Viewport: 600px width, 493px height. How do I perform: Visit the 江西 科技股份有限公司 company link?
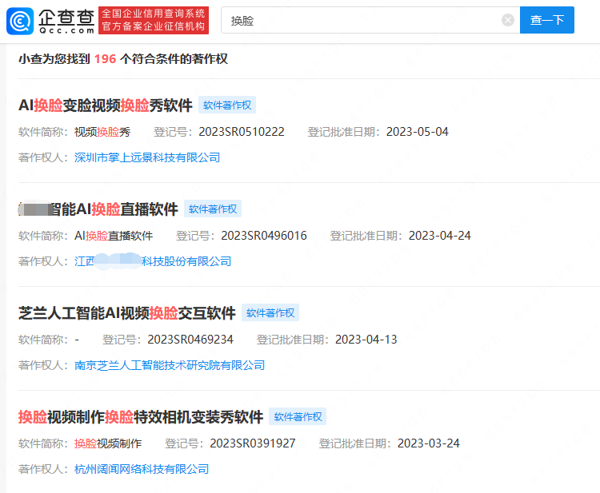[152, 261]
